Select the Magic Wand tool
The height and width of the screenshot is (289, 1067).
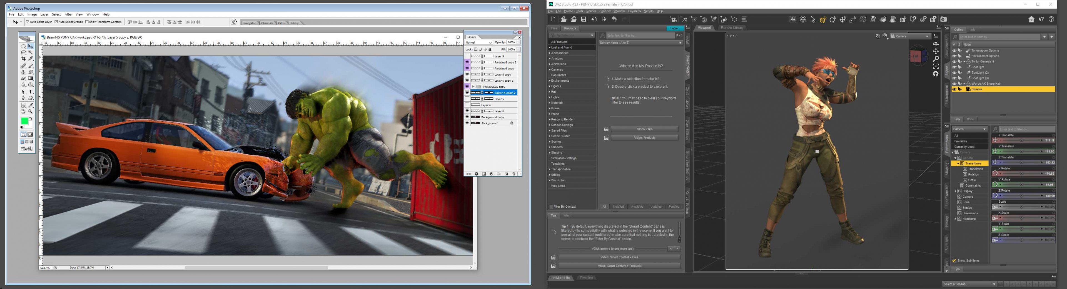coord(30,52)
